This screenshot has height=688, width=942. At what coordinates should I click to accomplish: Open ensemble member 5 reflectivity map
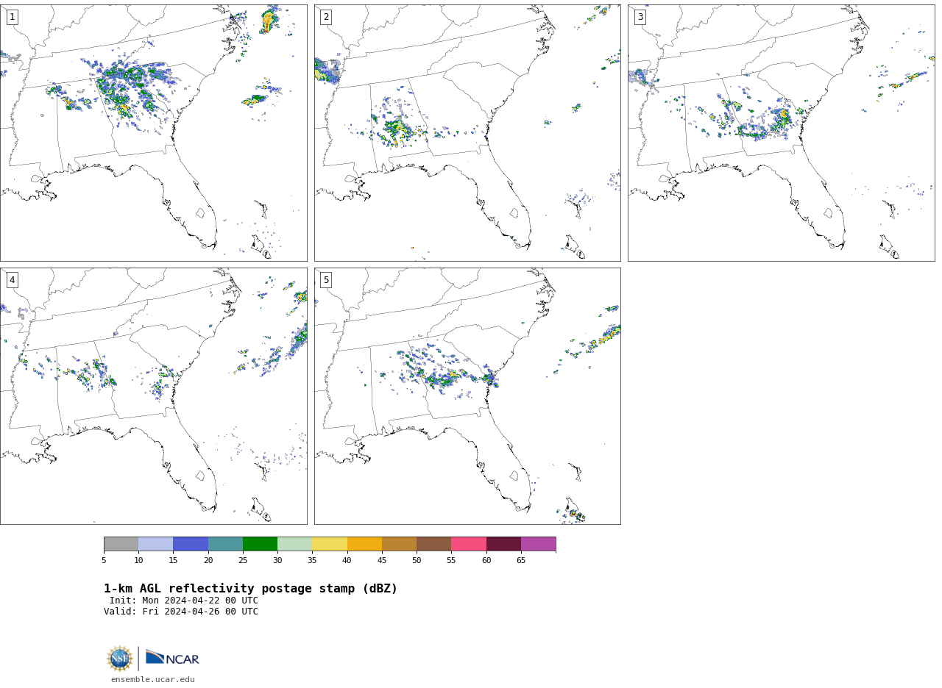467,396
